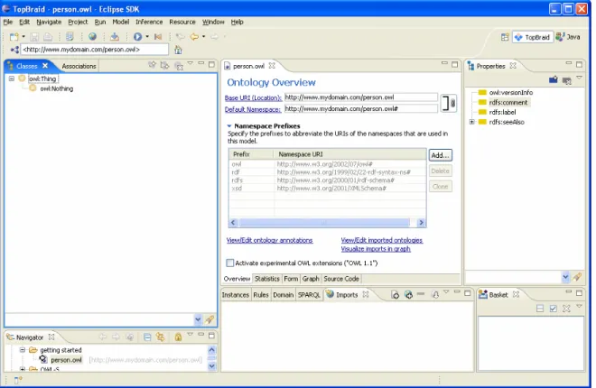Click View/Edit imported ontologies link
Image resolution: width=596 pixels, height=388 pixels.
click(382, 240)
